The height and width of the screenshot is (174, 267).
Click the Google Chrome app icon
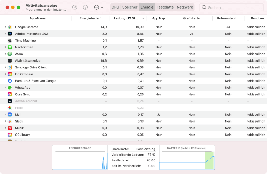10,27
